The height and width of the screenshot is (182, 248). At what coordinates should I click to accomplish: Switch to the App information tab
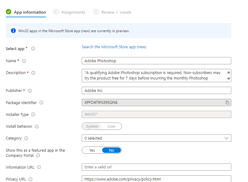pyautogui.click(x=30, y=12)
